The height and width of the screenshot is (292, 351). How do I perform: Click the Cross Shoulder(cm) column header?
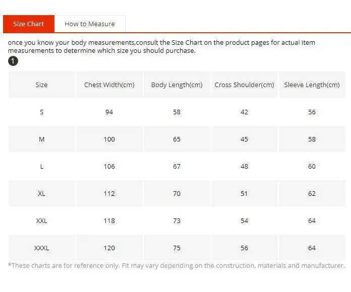point(244,85)
